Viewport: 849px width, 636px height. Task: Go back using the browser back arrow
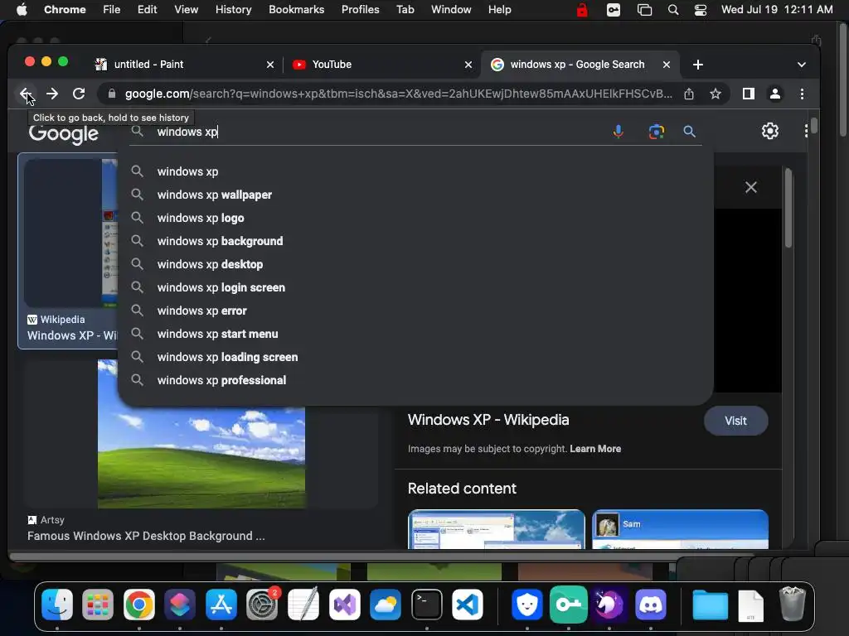click(x=25, y=94)
